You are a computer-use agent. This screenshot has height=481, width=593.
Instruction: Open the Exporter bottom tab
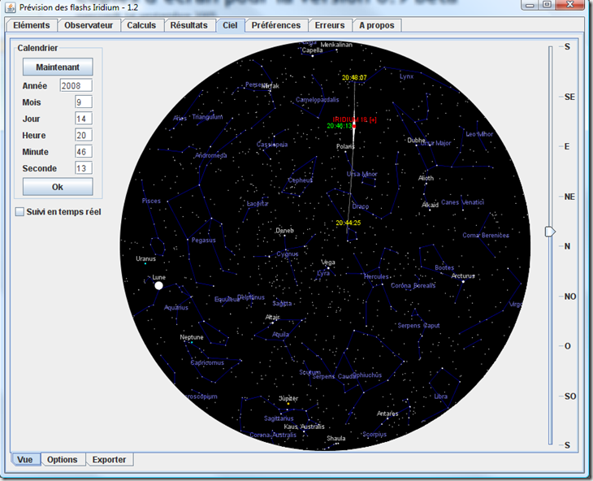[109, 459]
